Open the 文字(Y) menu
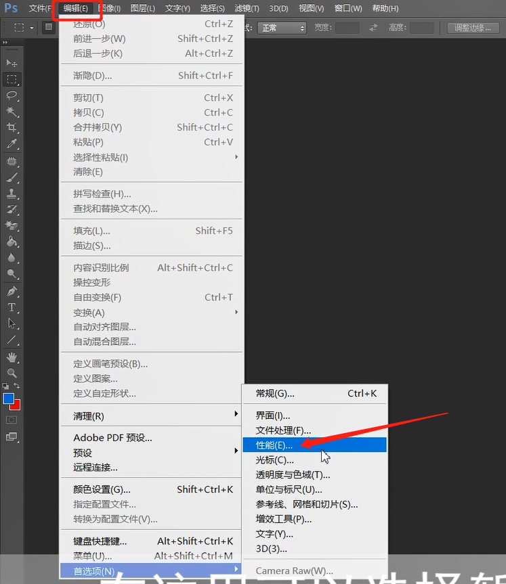The image size is (506, 584). pyautogui.click(x=177, y=8)
